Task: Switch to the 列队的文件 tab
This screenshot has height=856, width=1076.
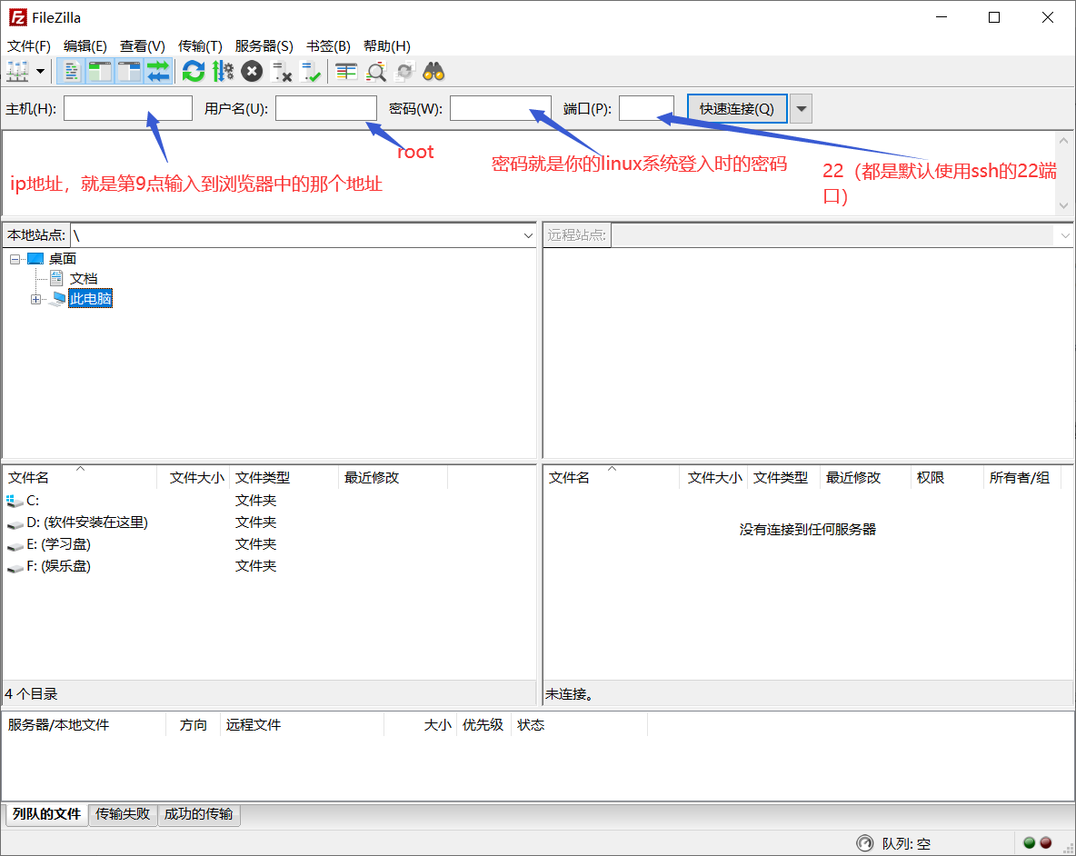Action: pos(46,814)
